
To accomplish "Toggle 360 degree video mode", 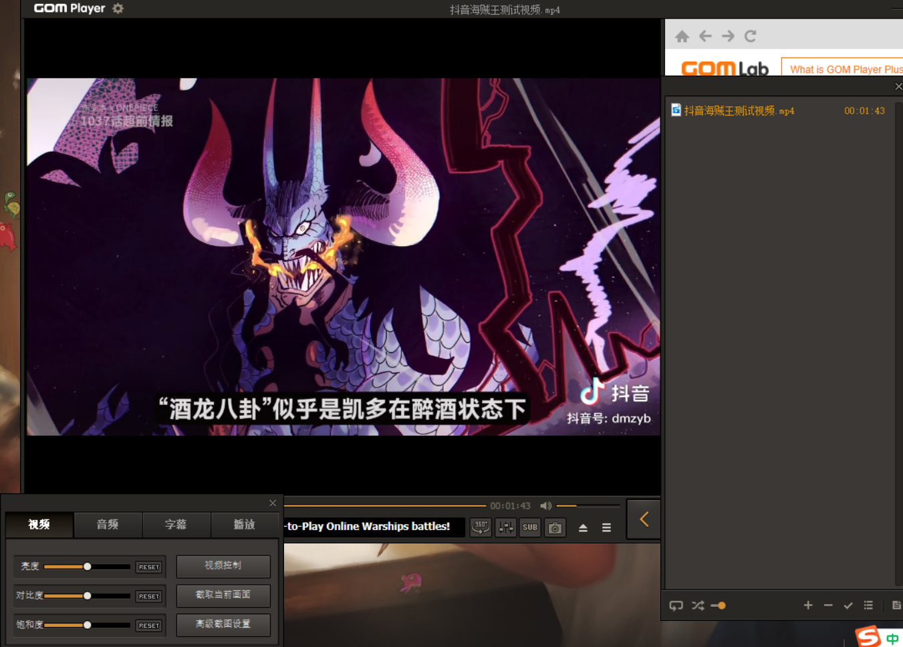I will coord(481,527).
